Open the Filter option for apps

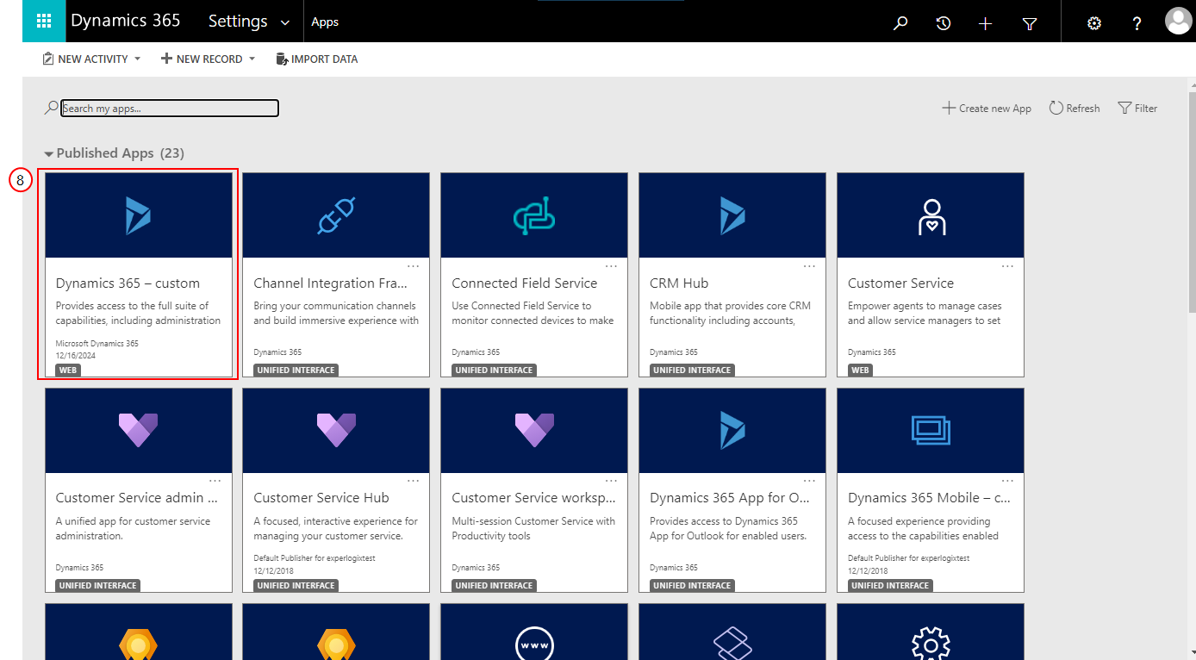[x=1137, y=109]
